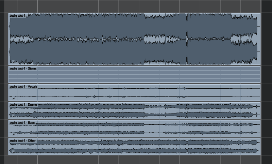
Task: Click the silent gap in the Bass waveform
Action: click(x=154, y=128)
